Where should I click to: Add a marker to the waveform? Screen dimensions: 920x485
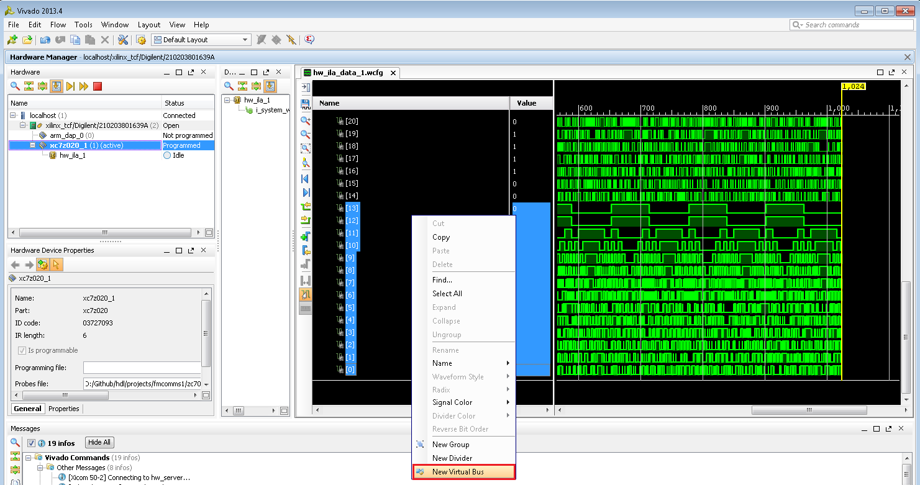point(306,237)
